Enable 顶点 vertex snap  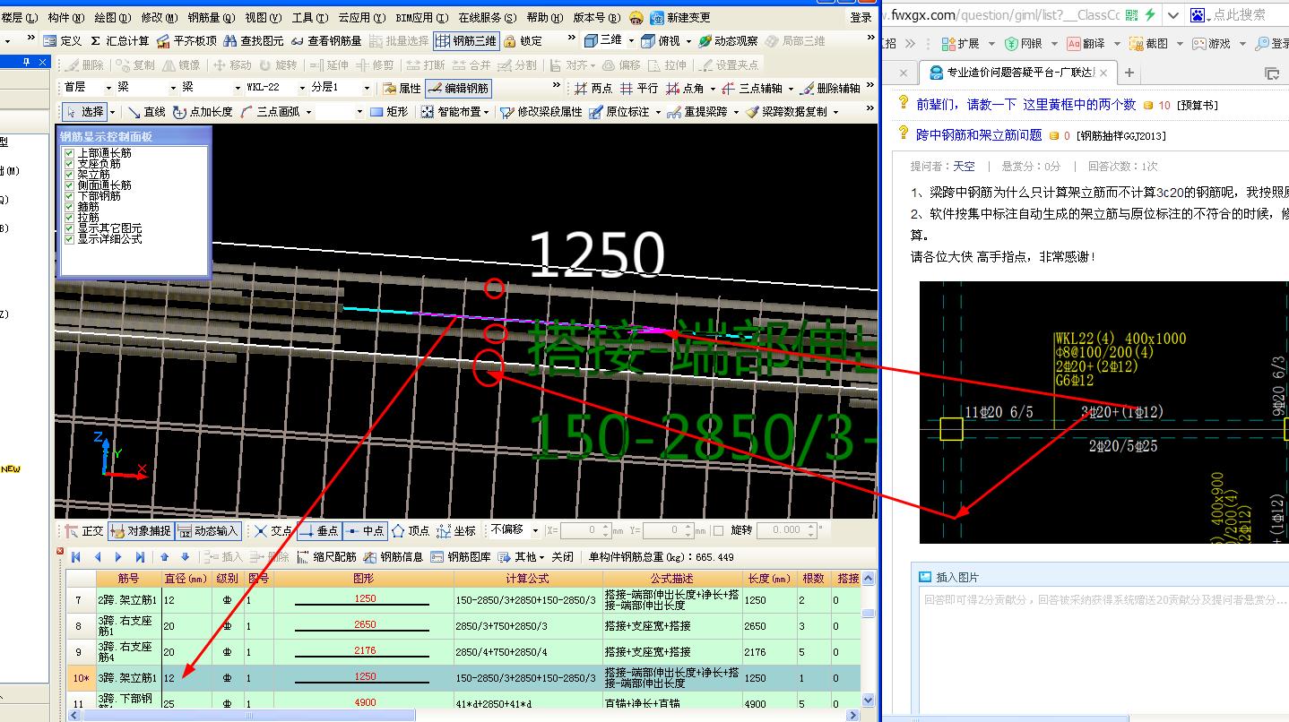pyautogui.click(x=411, y=530)
